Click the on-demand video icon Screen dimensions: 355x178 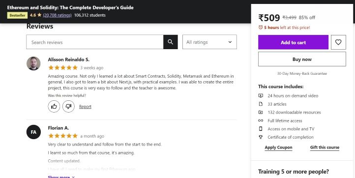click(x=261, y=95)
